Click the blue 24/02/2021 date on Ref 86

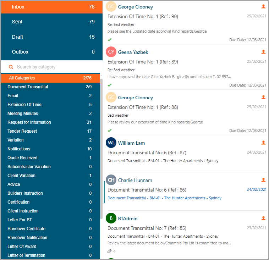pyautogui.click(x=257, y=189)
